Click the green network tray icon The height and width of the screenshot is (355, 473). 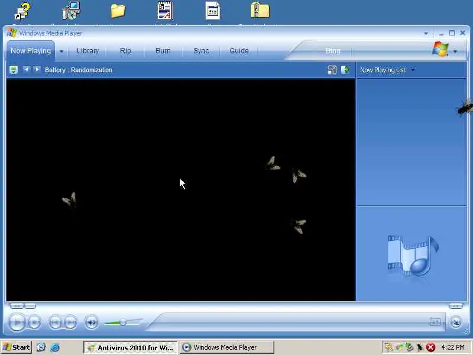coord(409,347)
